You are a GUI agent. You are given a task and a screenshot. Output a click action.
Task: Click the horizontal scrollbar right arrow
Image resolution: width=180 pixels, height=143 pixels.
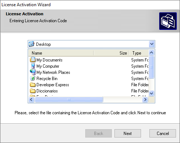pyautogui.click(x=145, y=100)
